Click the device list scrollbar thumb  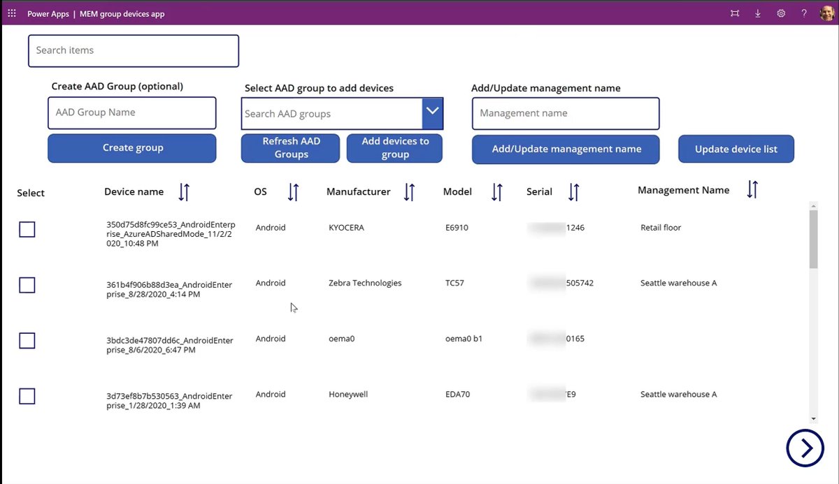[x=813, y=239]
